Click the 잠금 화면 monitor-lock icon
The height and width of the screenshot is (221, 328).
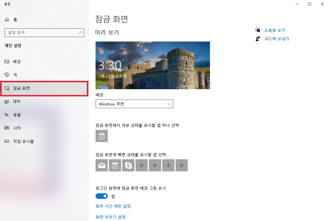(7, 88)
